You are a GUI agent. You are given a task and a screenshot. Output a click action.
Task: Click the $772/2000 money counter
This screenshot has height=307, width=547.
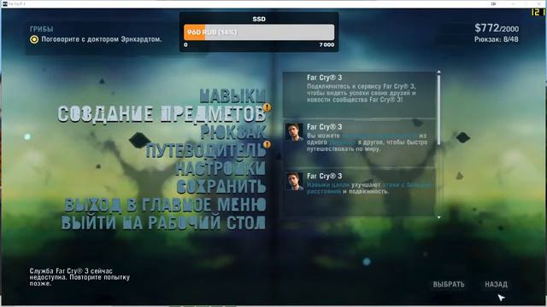497,28
